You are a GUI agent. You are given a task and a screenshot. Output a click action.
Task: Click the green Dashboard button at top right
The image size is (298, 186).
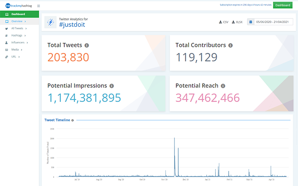click(283, 5)
